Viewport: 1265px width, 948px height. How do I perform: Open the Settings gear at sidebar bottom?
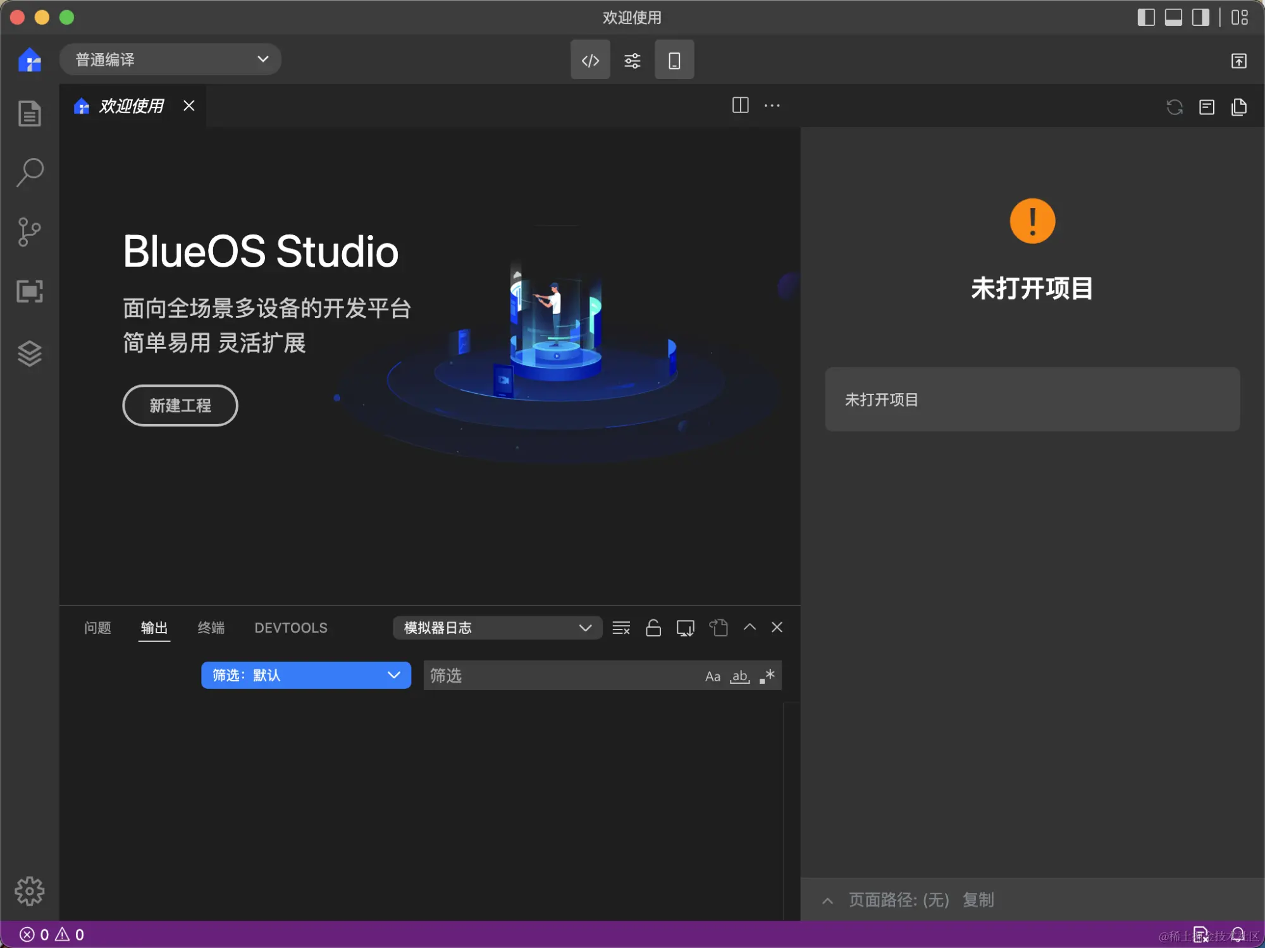point(29,891)
